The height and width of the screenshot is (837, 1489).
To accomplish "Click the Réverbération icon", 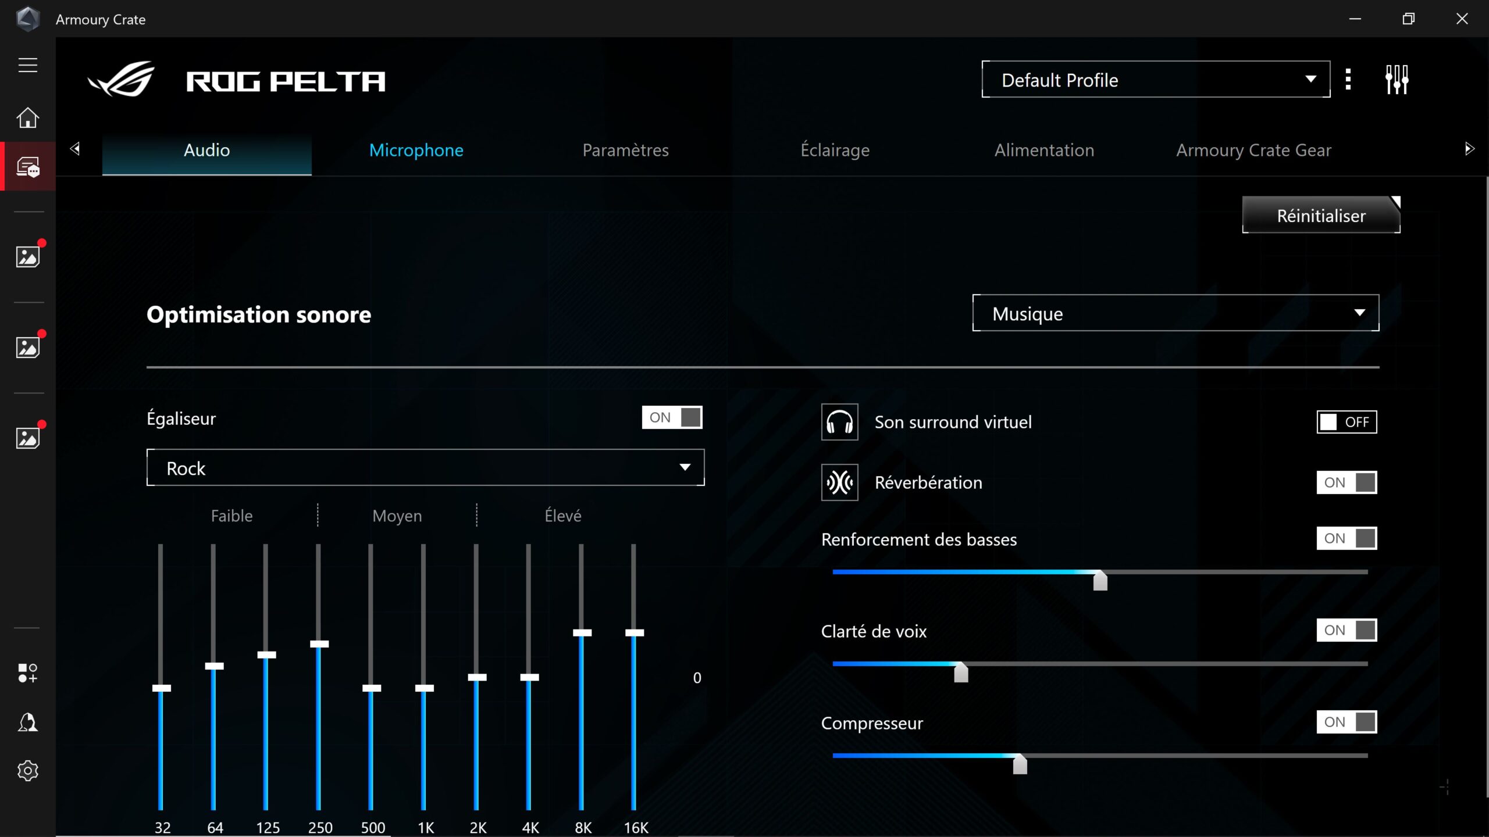I will click(839, 482).
